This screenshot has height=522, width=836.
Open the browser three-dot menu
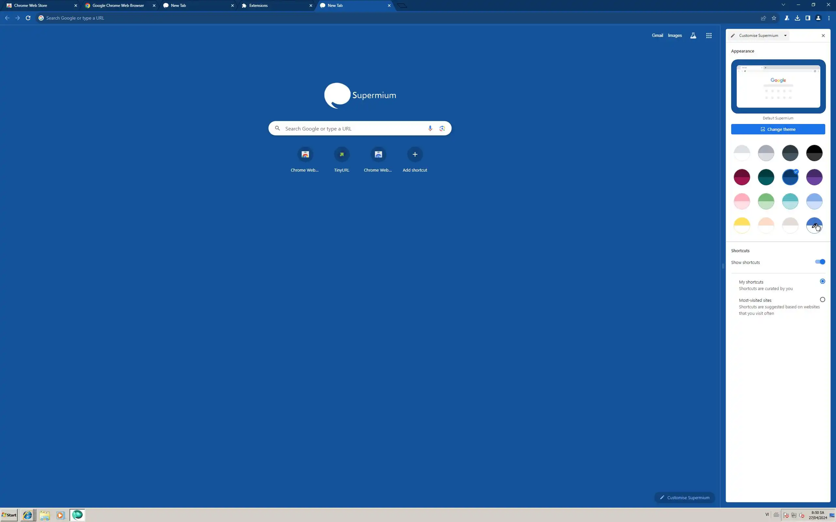click(829, 18)
